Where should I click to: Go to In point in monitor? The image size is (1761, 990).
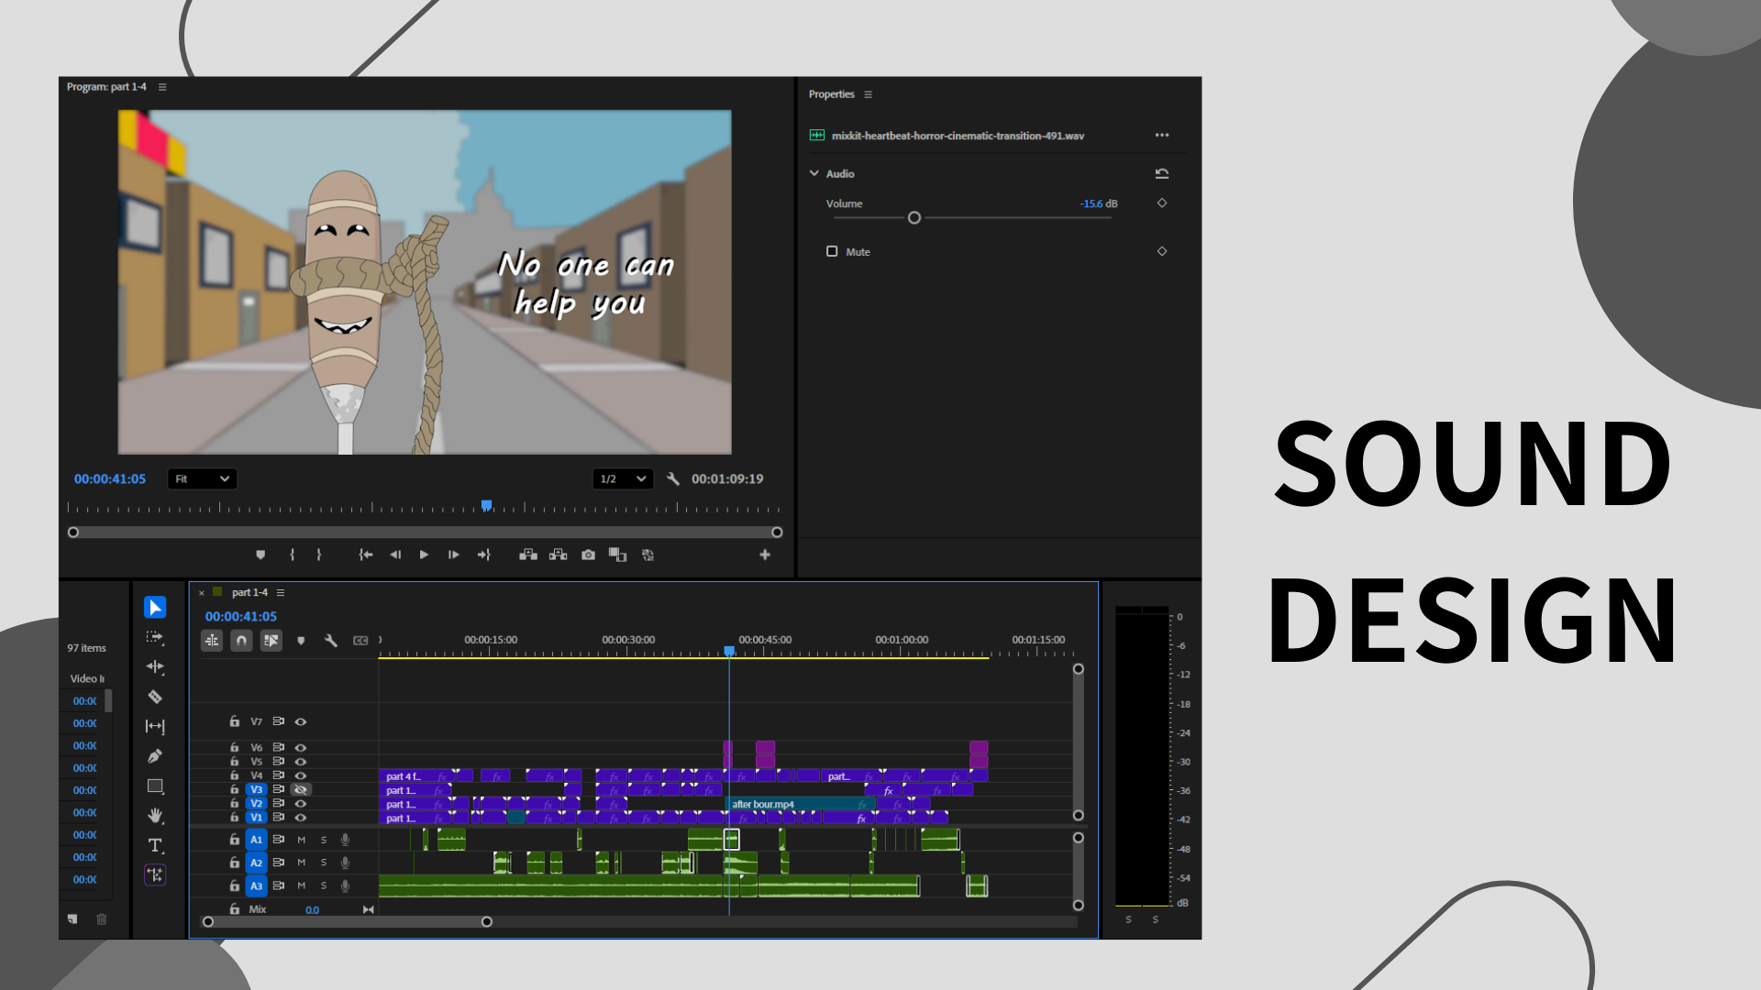[366, 555]
